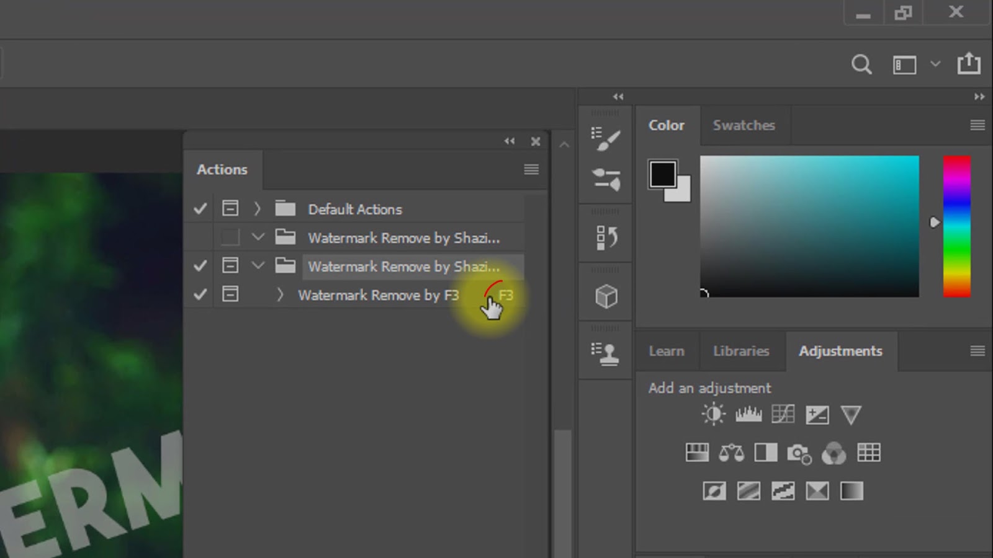993x558 pixels.
Task: Add a Brightness/Contrast adjustment
Action: pyautogui.click(x=714, y=414)
